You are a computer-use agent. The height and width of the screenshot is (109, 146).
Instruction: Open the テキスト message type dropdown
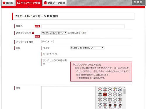(x=47, y=42)
